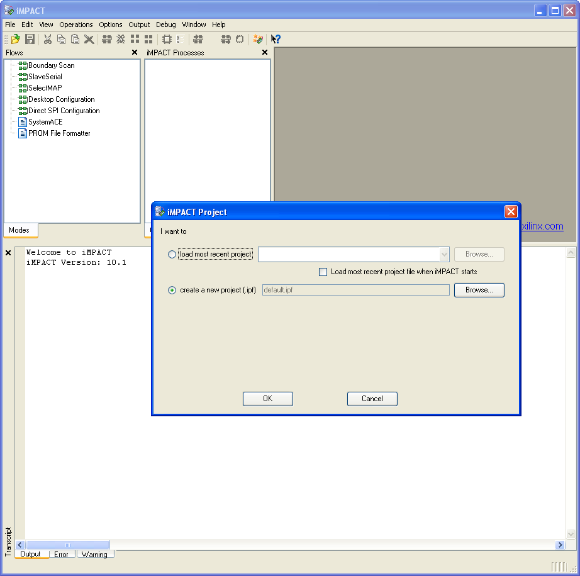The image size is (580, 576).
Task: Click the dashed chip outline toolbar icon
Action: [x=240, y=39]
